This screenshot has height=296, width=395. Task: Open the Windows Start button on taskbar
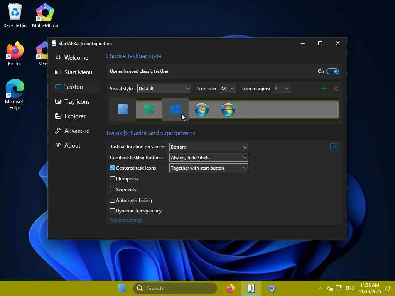122,288
